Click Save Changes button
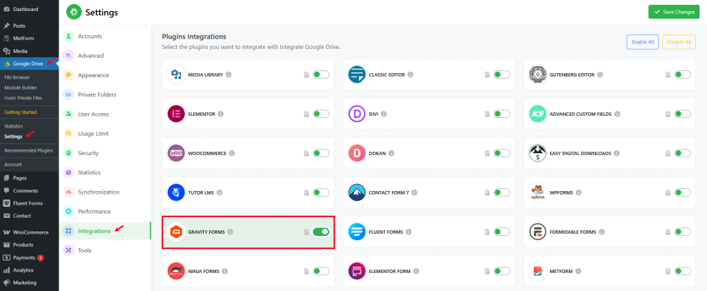 click(674, 12)
